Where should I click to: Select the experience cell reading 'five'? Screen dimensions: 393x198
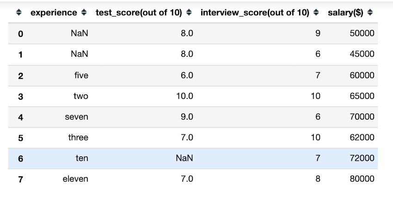(81, 75)
